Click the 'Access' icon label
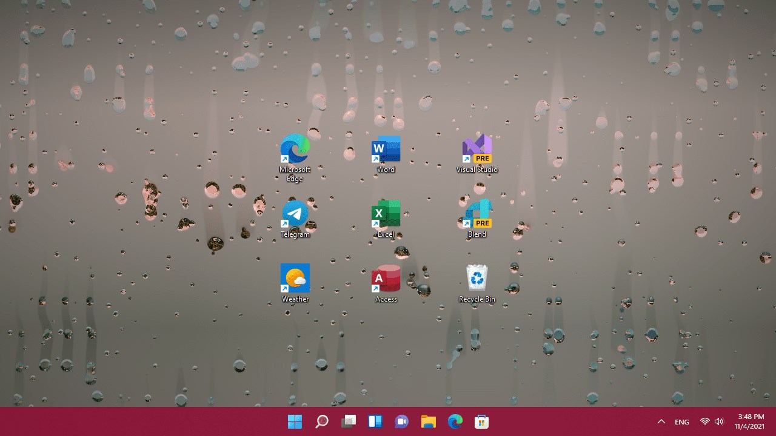Viewport: 776px width, 436px height. 386,299
